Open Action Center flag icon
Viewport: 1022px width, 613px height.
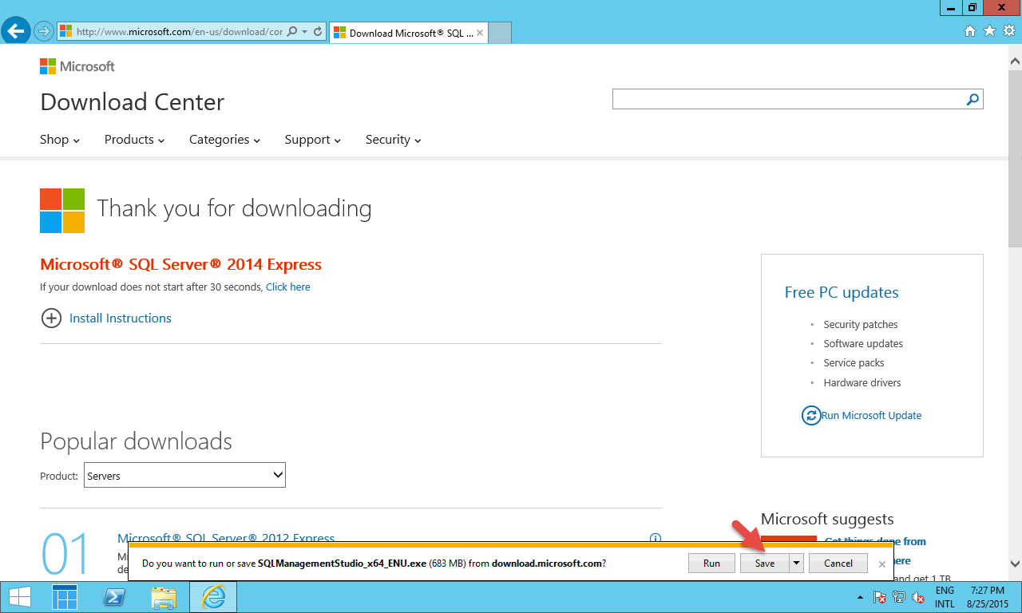[x=880, y=597]
